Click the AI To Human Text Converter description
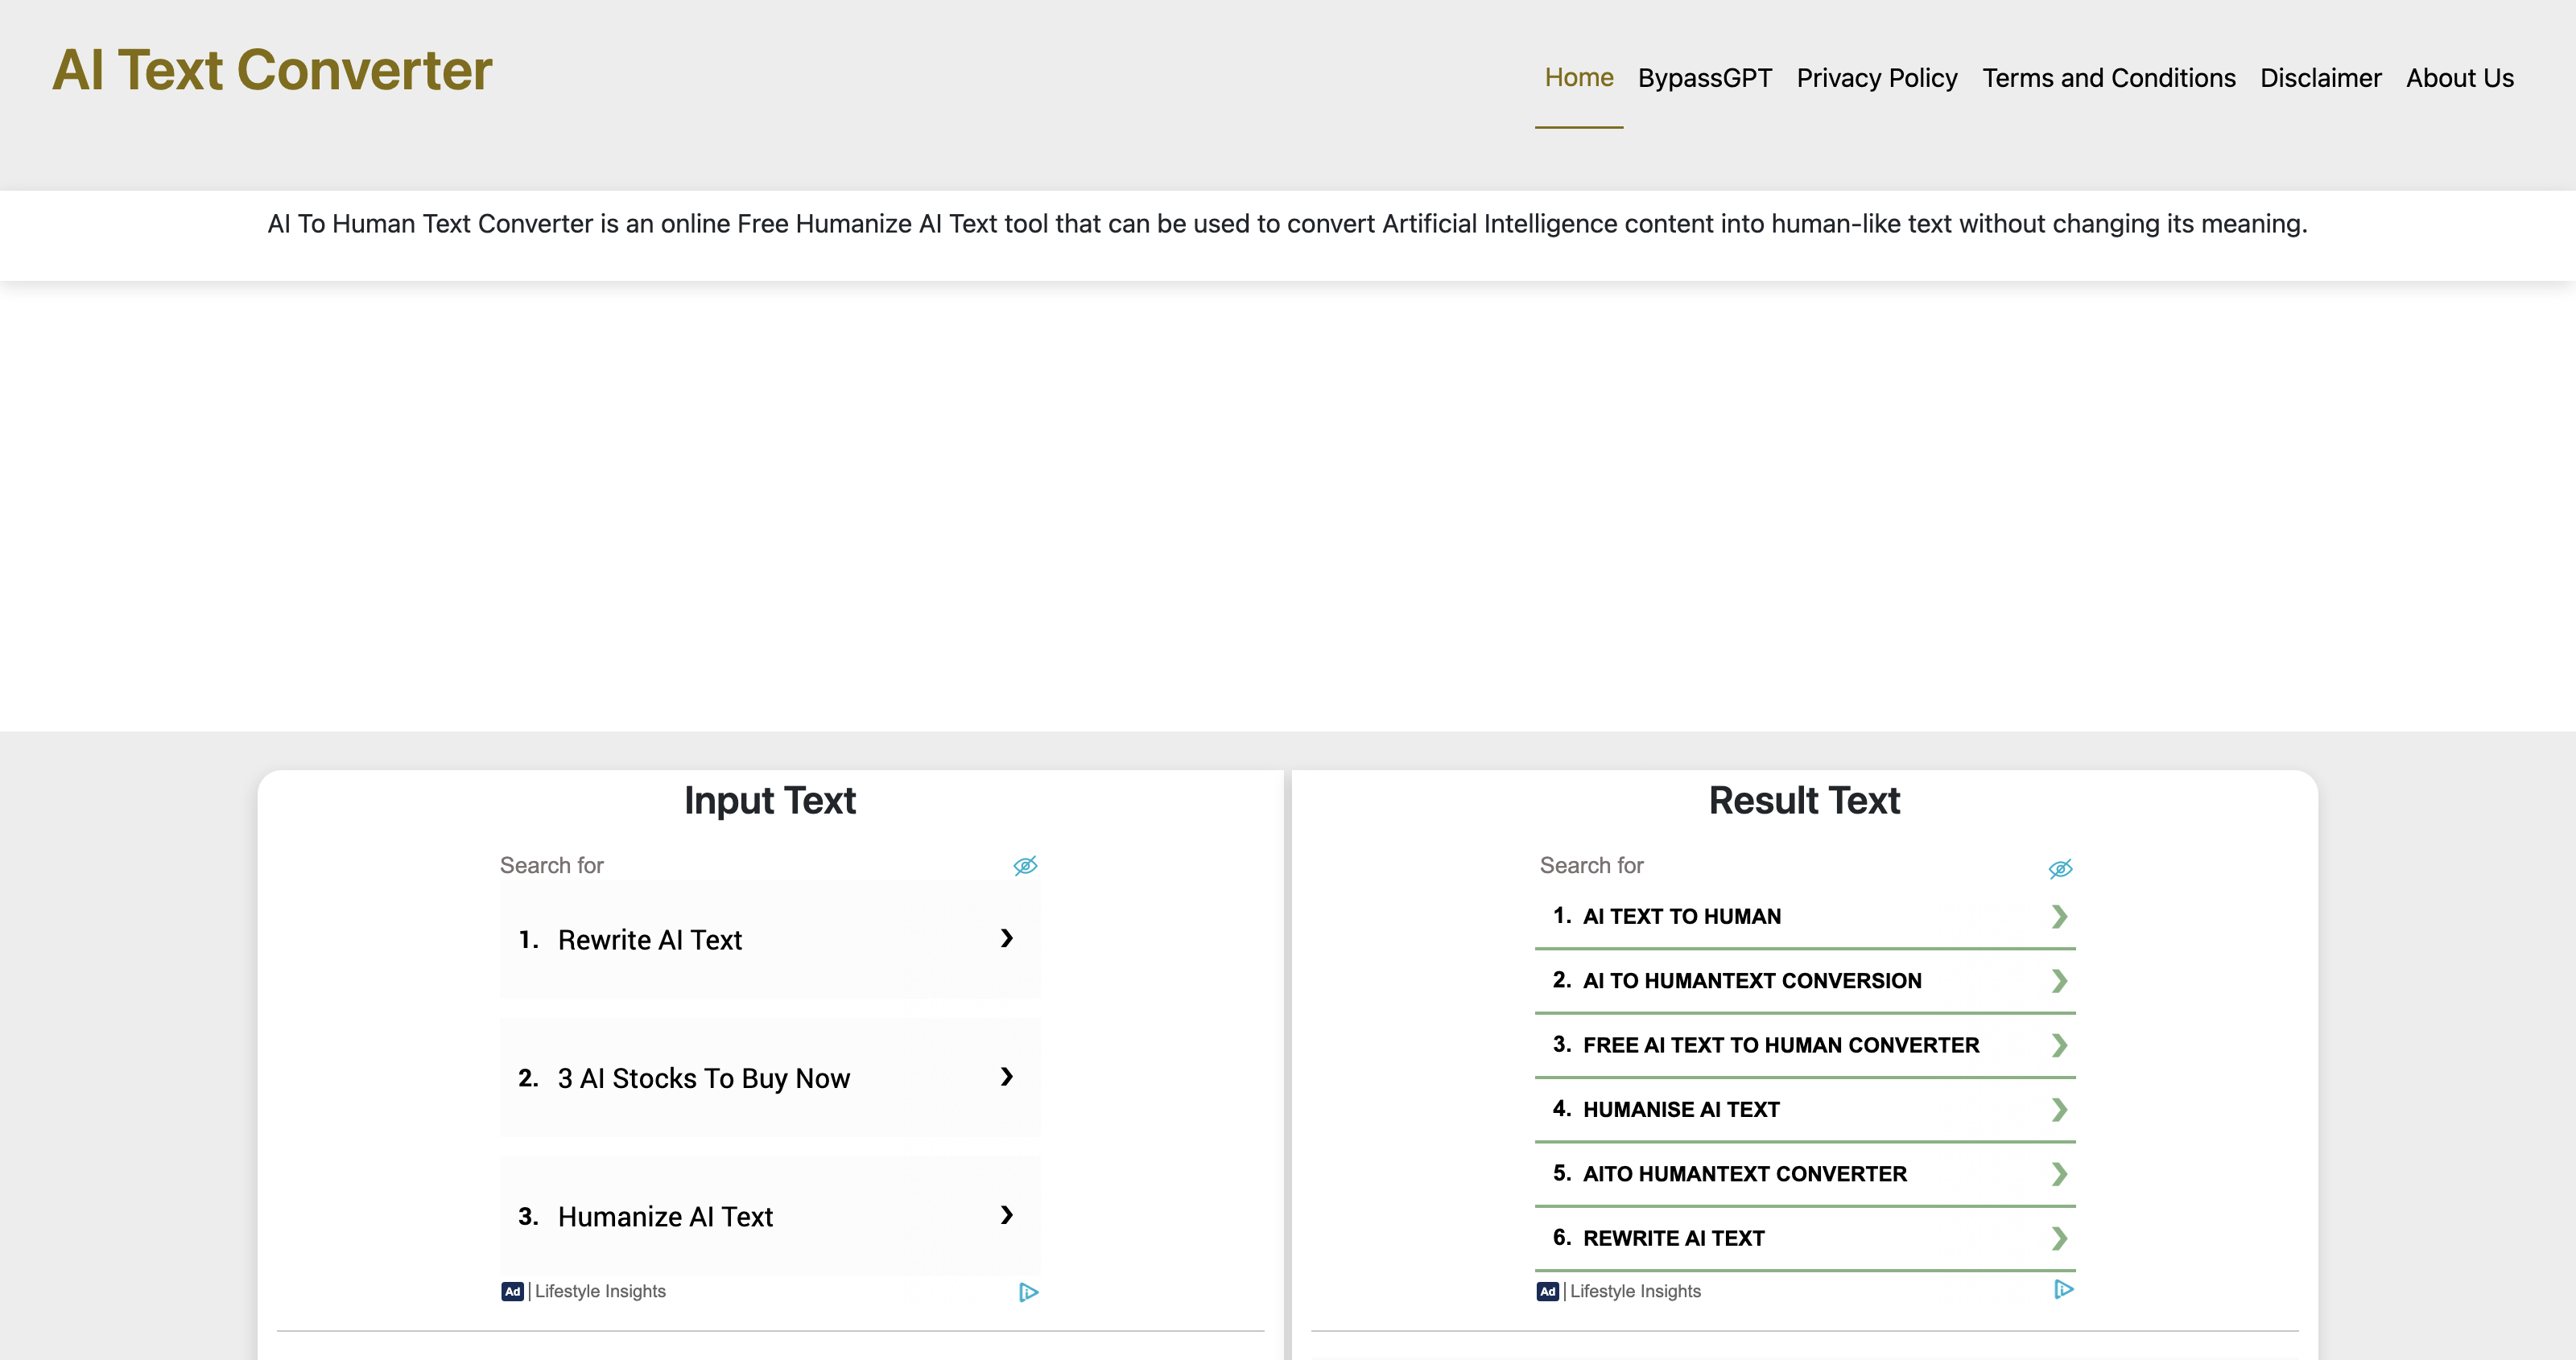The image size is (2576, 1360). point(1287,224)
